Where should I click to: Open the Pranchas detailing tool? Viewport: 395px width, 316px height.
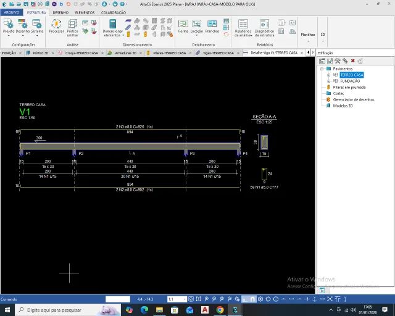[212, 26]
